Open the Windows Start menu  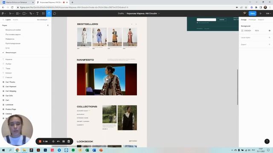(x=3, y=150)
